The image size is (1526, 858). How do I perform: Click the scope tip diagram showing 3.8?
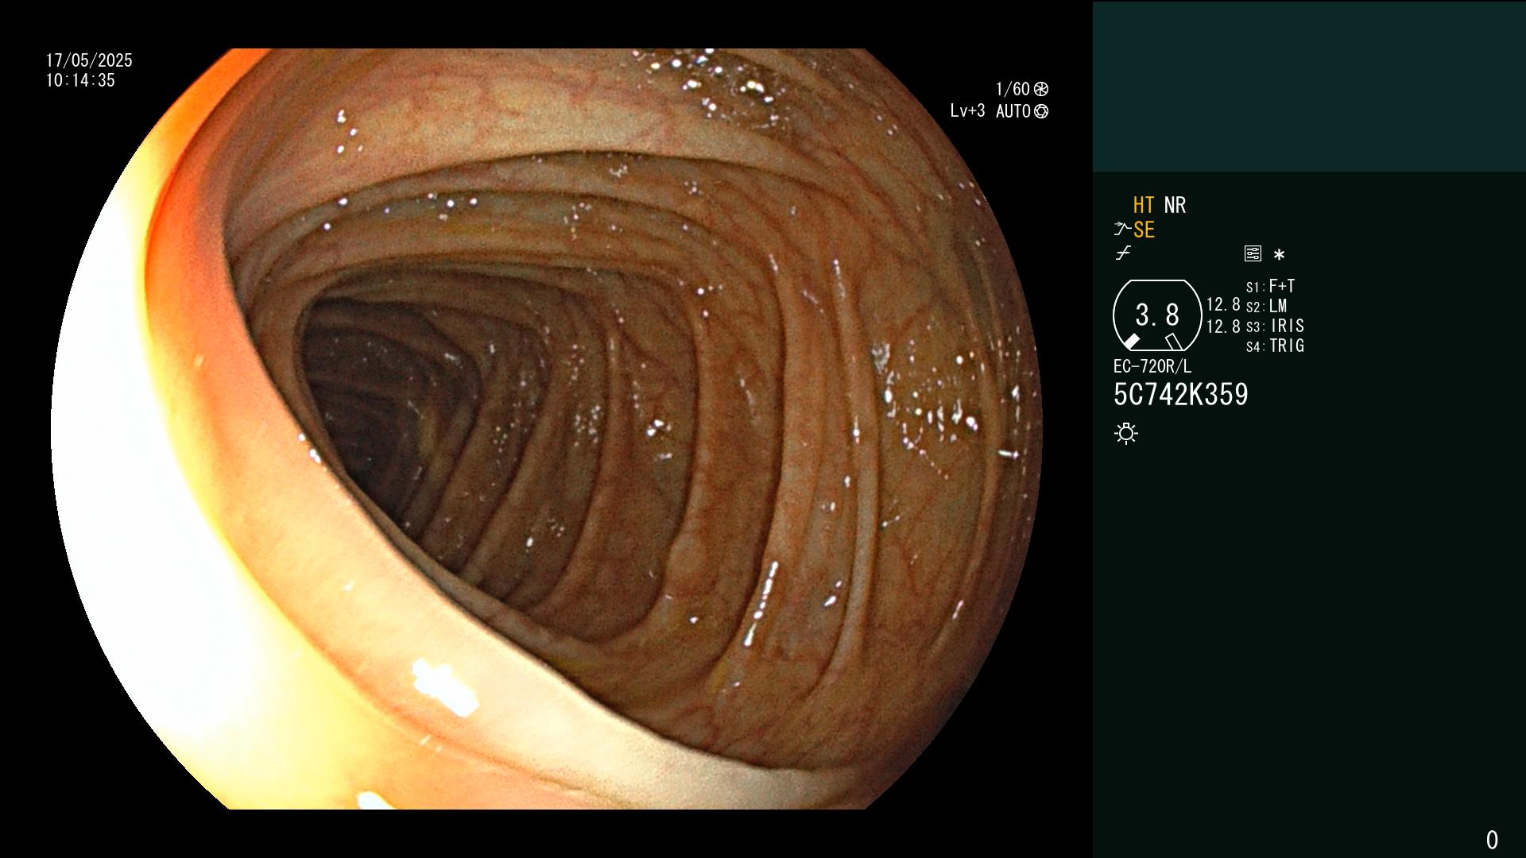pos(1157,315)
